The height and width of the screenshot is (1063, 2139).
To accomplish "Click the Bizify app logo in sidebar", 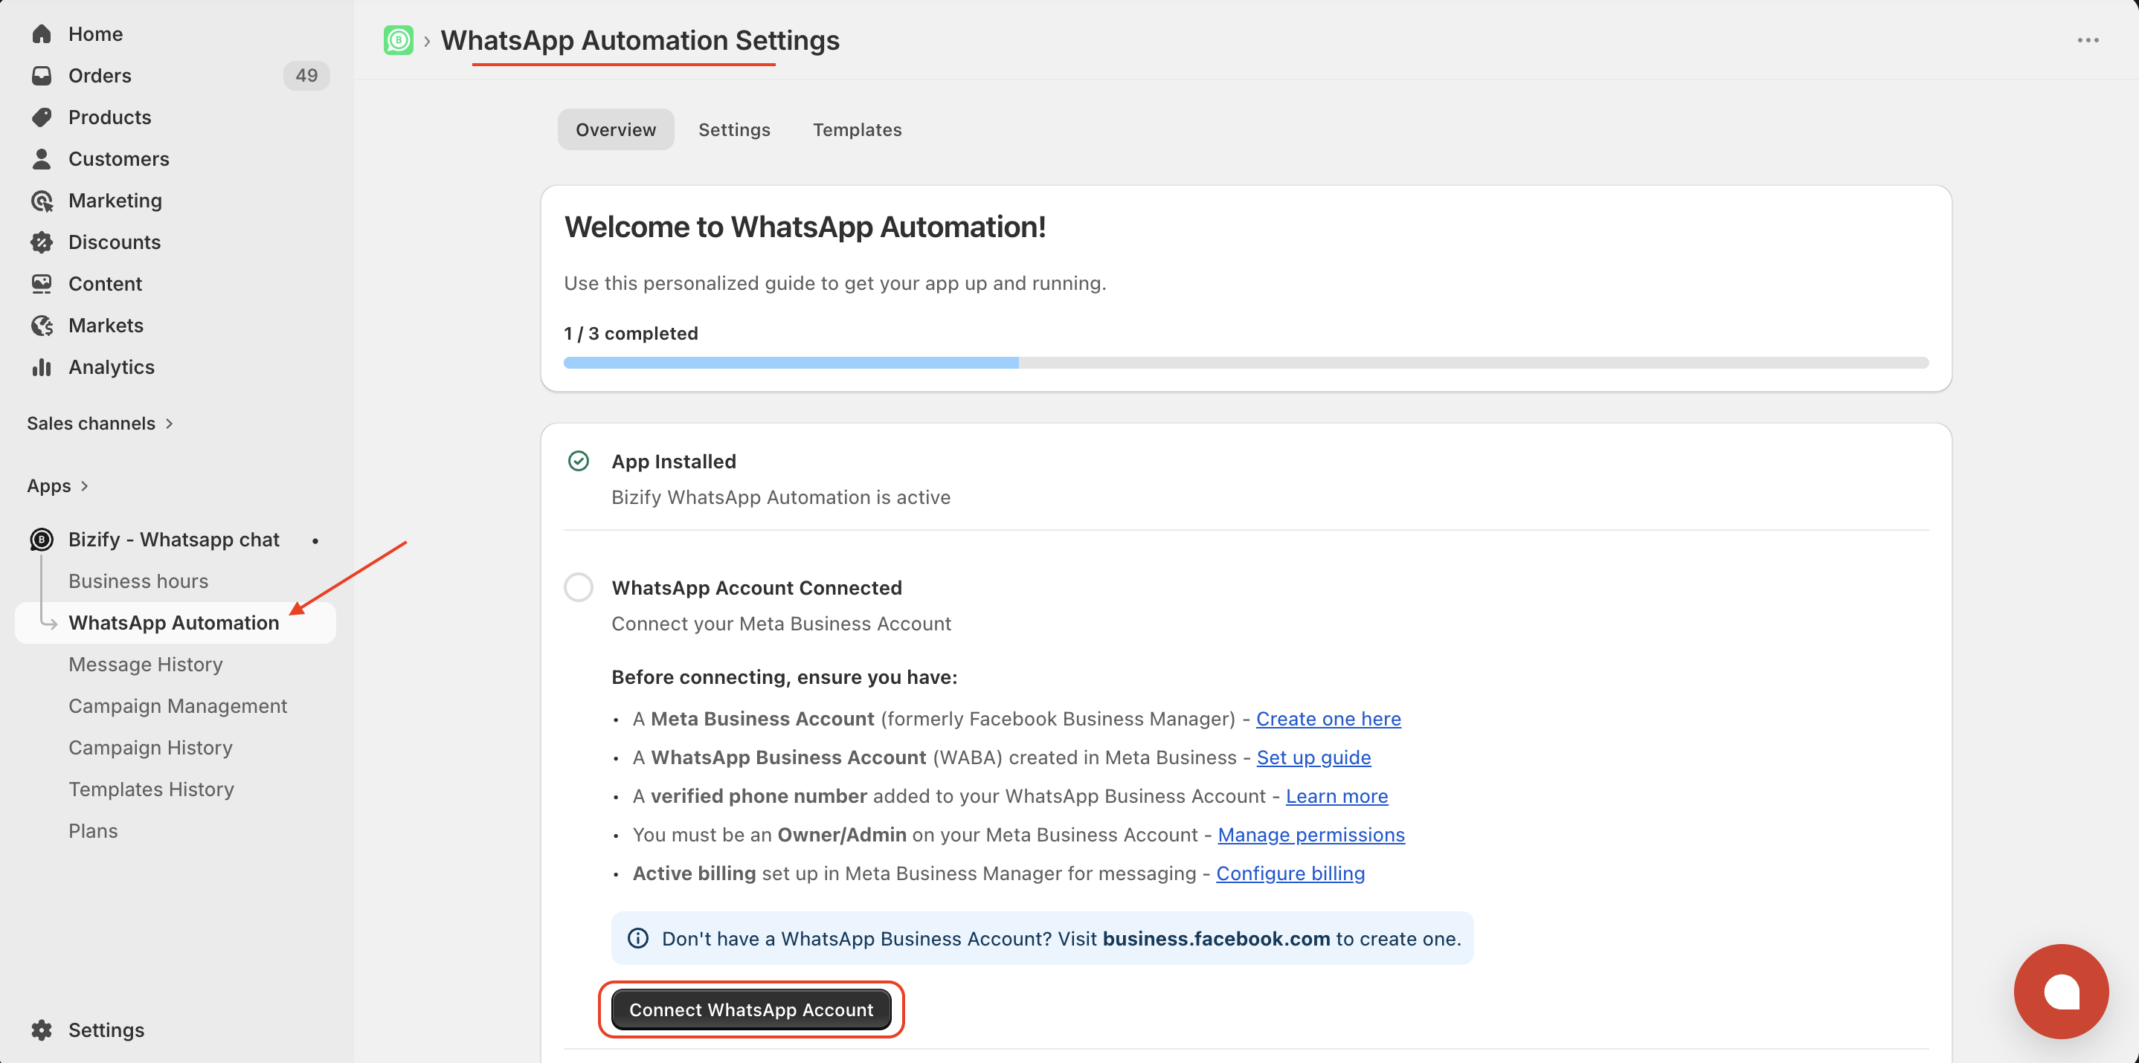I will (42, 540).
